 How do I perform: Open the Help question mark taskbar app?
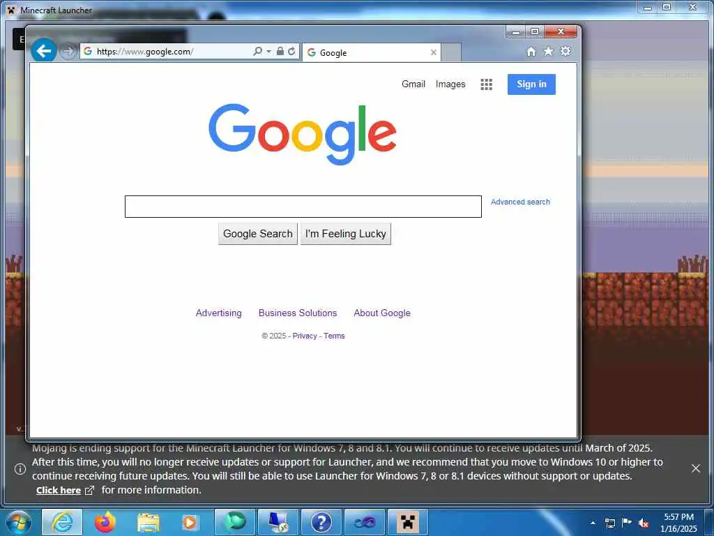[321, 522]
